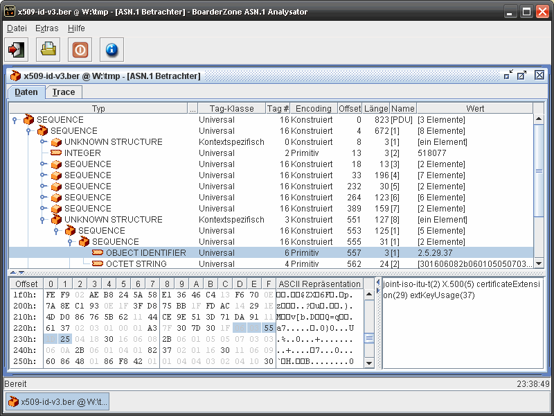The image size is (554, 416).
Task: Click the Länge column header
Action: coord(376,108)
